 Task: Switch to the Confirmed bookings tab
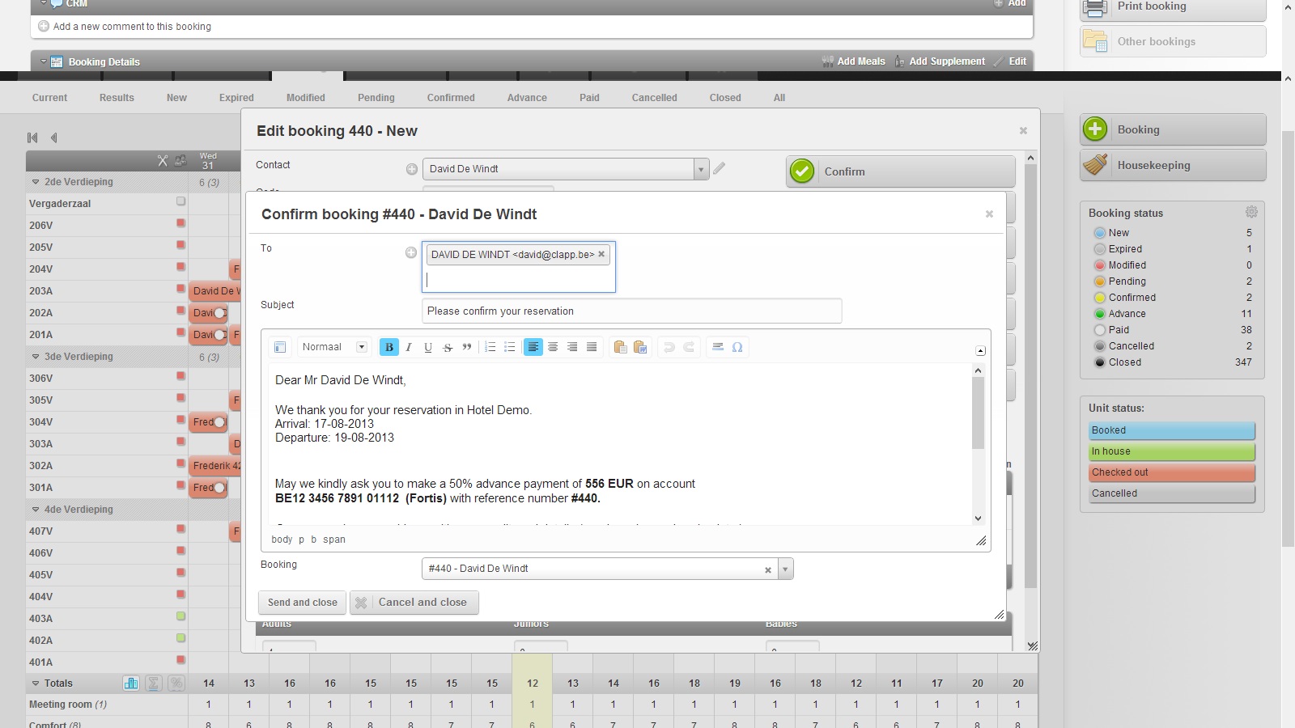(x=451, y=98)
